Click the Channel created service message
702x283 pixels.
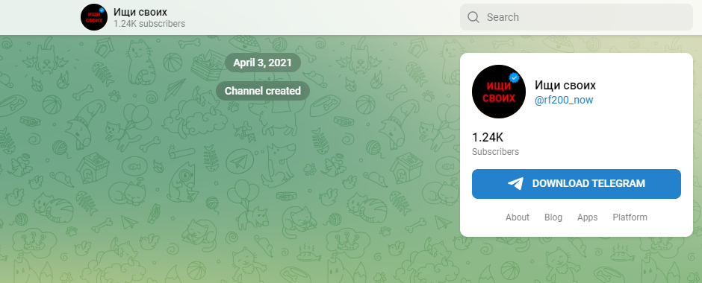(262, 91)
